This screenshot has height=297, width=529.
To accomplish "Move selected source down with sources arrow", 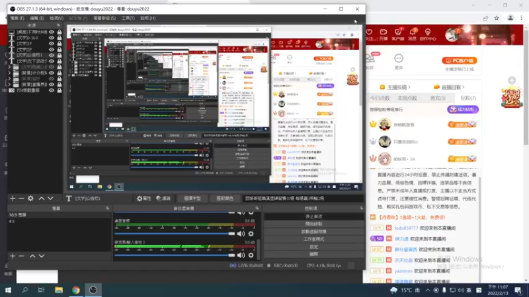I will (x=50, y=199).
